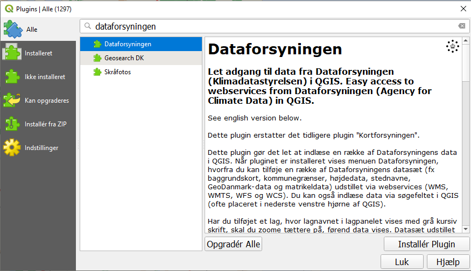The width and height of the screenshot is (471, 271).
Task: Click the description vertical scrollbar thumb
Action: pyautogui.click(x=466, y=62)
